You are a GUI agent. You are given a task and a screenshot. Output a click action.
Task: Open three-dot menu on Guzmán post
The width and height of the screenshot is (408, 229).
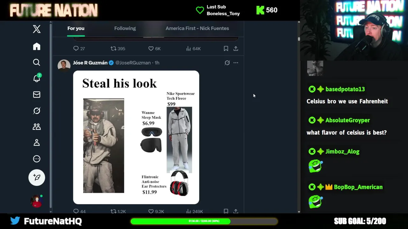click(236, 63)
